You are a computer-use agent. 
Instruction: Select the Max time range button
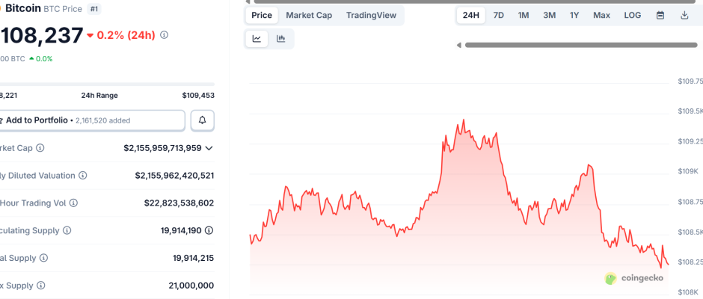[601, 15]
